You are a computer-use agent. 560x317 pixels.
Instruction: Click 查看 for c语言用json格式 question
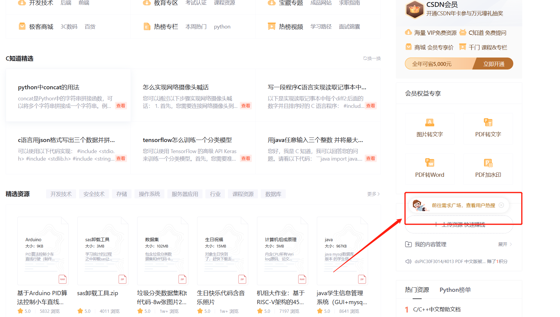[x=121, y=158]
